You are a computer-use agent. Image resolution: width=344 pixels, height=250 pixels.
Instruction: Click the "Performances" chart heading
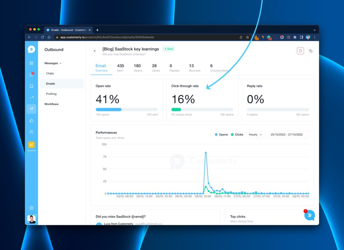106,133
